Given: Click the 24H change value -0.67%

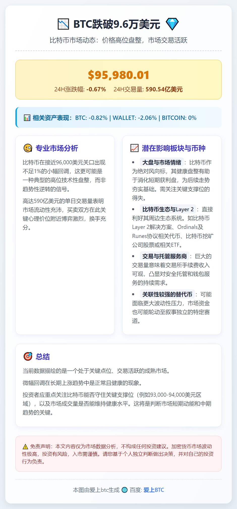Looking at the screenshot, I should (x=96, y=89).
